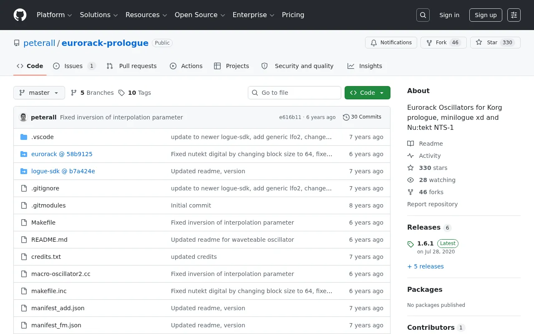
Task: Click the peterall avatar in commit bar
Action: (23, 117)
